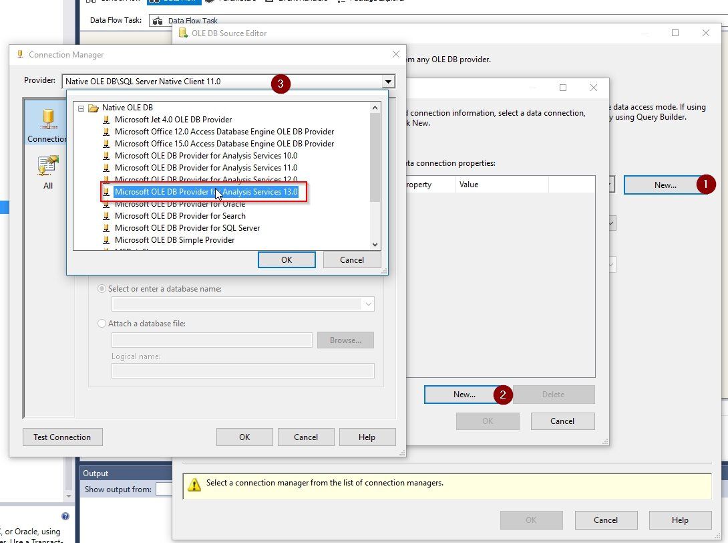Click Cancel at bottom of OLE DB Source Editor

pos(605,520)
